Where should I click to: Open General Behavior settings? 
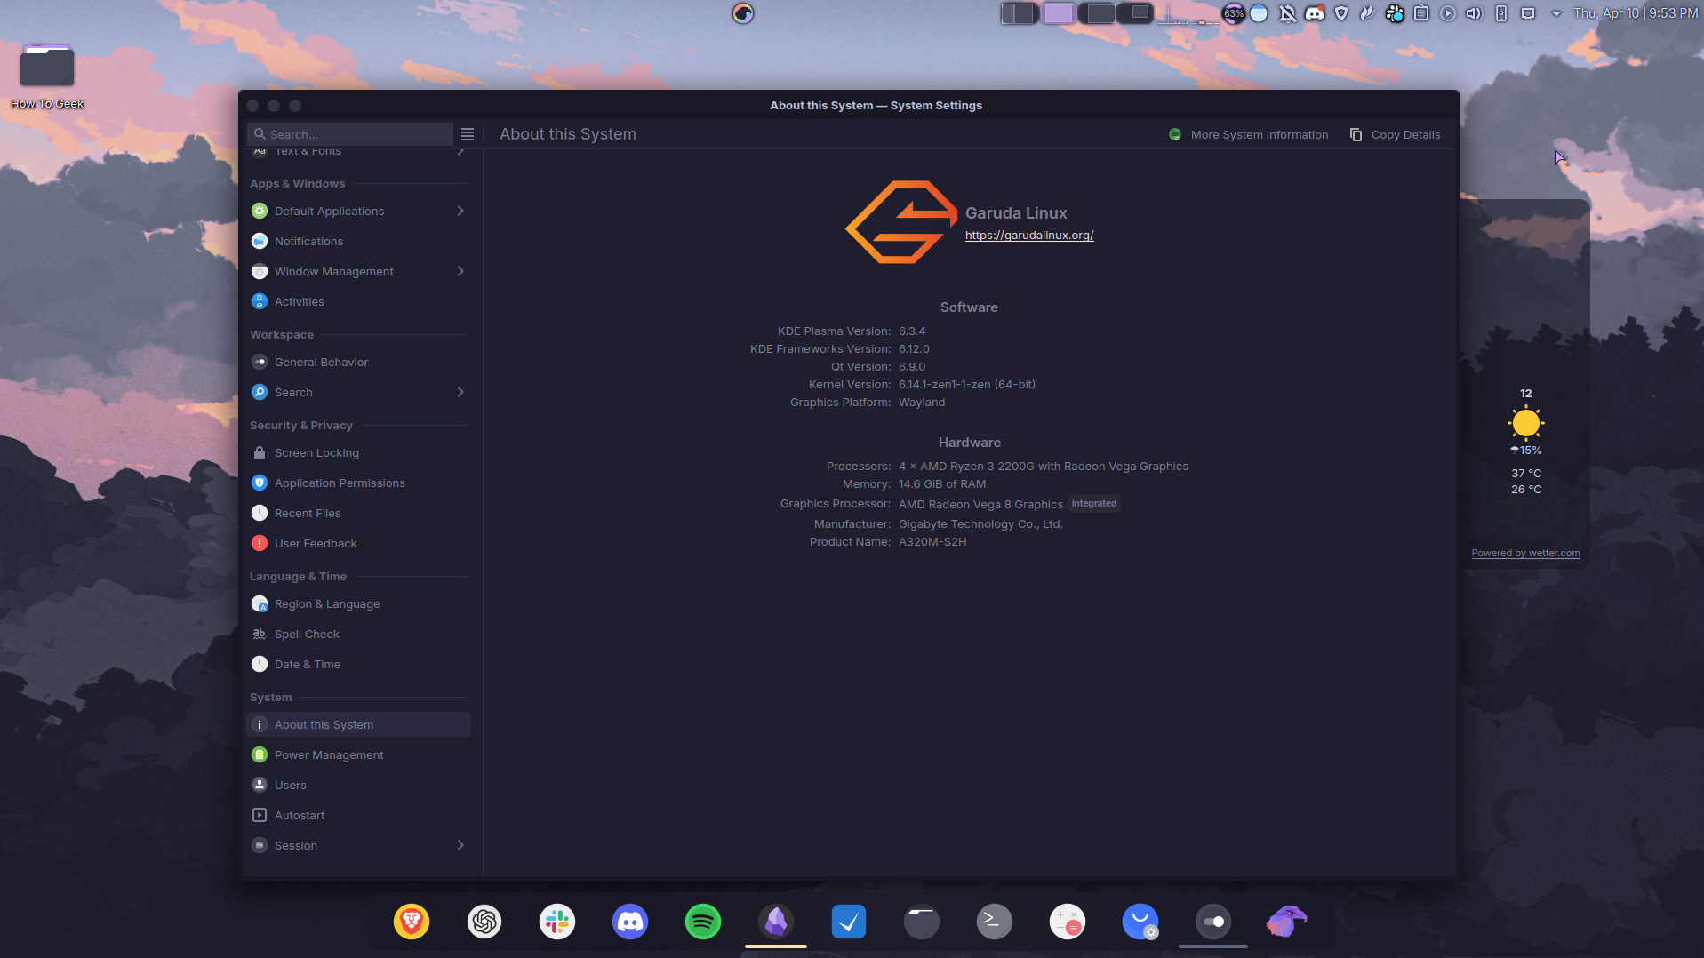pos(358,362)
